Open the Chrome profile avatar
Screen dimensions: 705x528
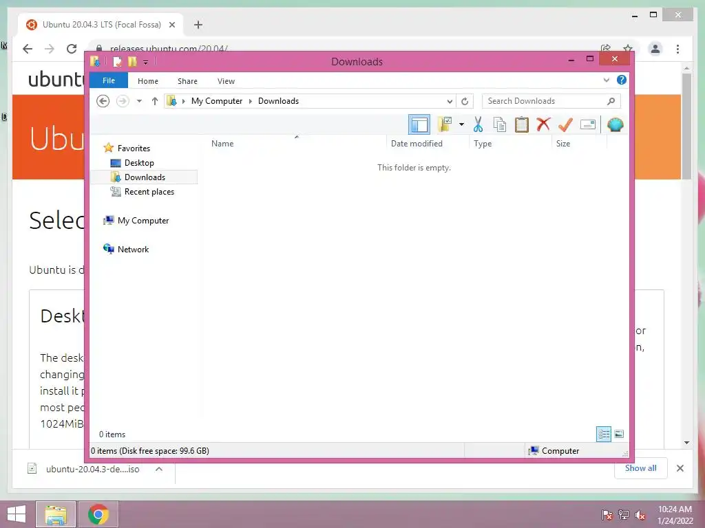(655, 49)
